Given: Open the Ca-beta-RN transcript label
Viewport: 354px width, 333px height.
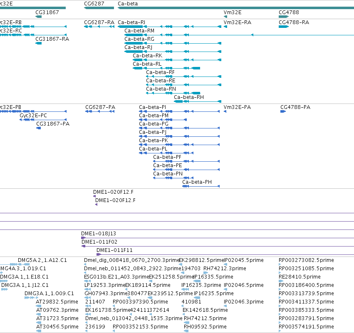Looking at the screenshot, I should click(161, 89).
